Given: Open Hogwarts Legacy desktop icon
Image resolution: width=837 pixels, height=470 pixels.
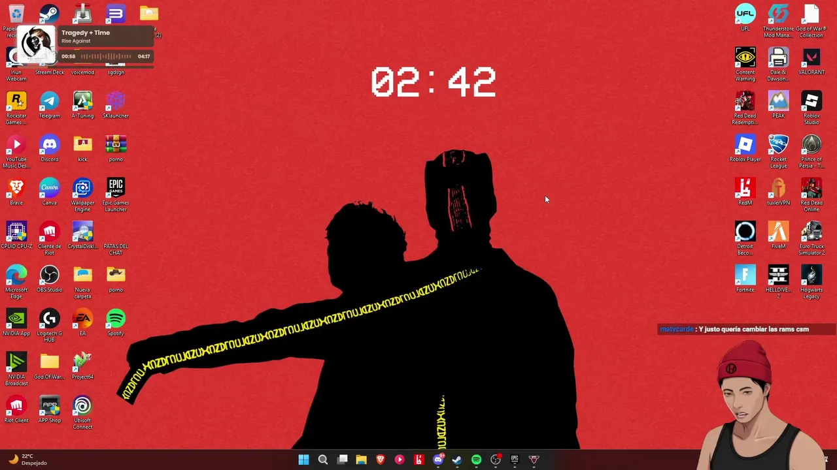Looking at the screenshot, I should pos(811,282).
